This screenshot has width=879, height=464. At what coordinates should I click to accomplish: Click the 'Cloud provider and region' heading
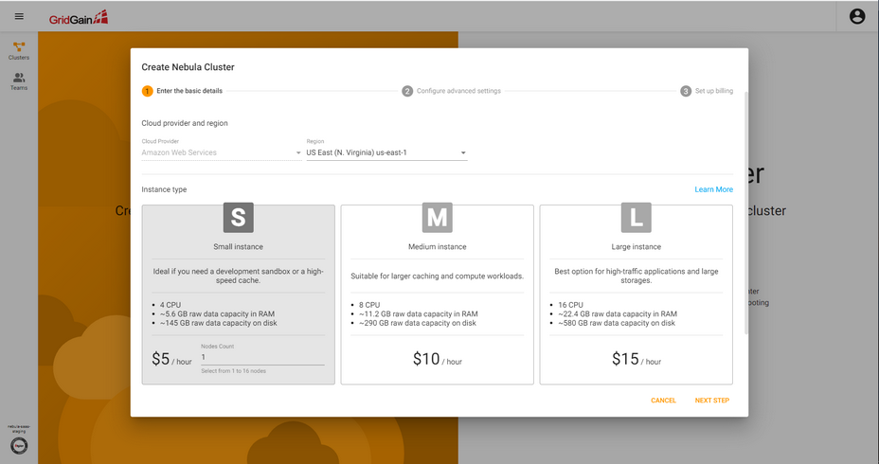click(185, 123)
